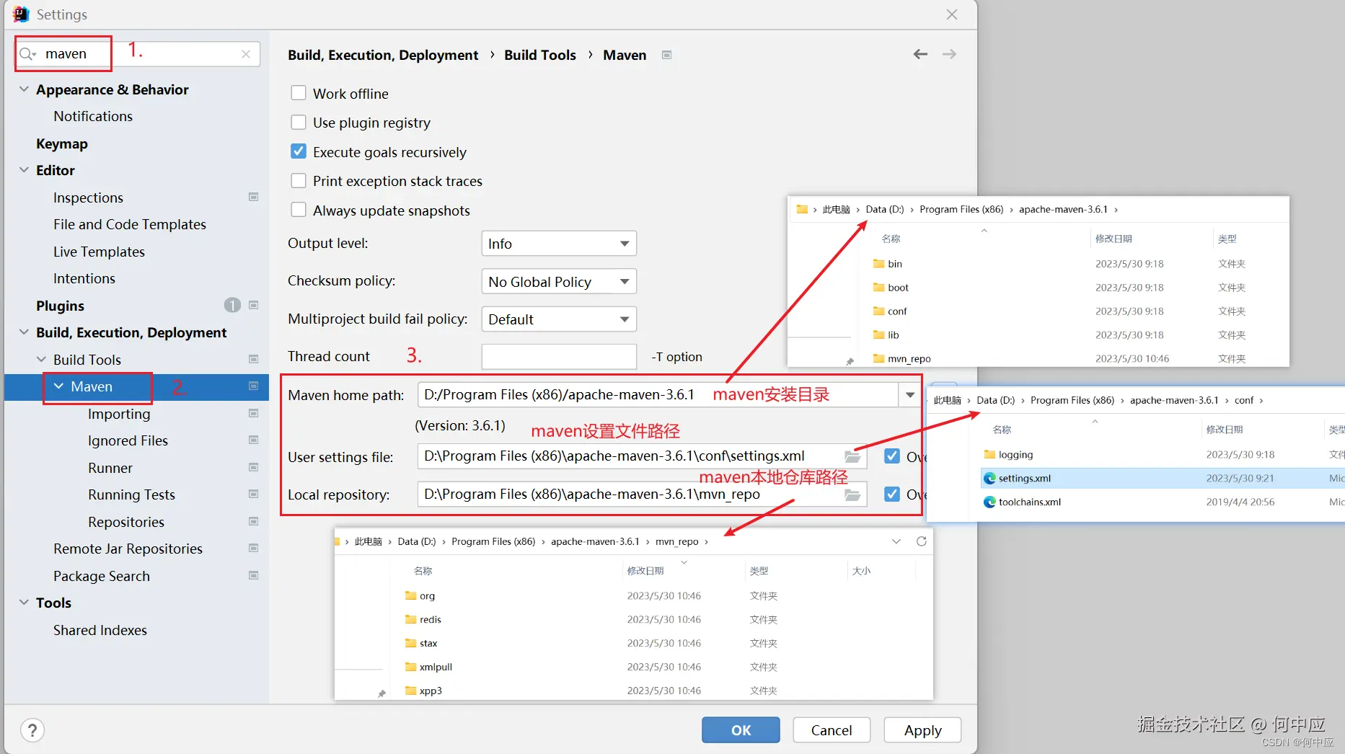
Task: Enable Print exception stack traces
Action: pyautogui.click(x=299, y=180)
